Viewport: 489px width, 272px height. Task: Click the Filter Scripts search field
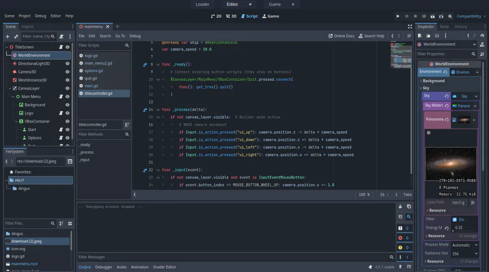click(104, 46)
